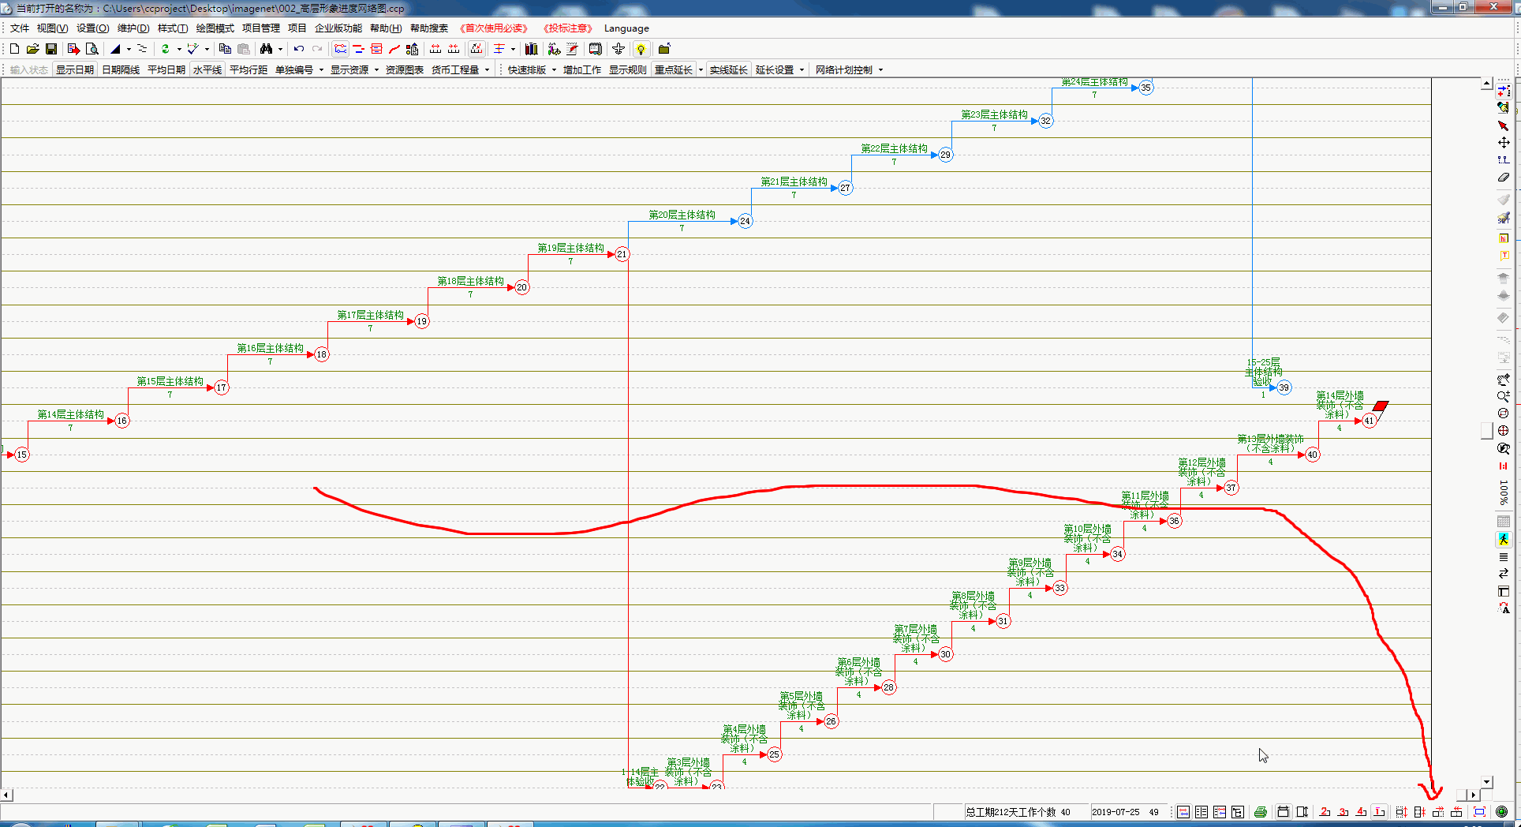Click the yellow running man icon
The image size is (1521, 827).
tap(1504, 540)
